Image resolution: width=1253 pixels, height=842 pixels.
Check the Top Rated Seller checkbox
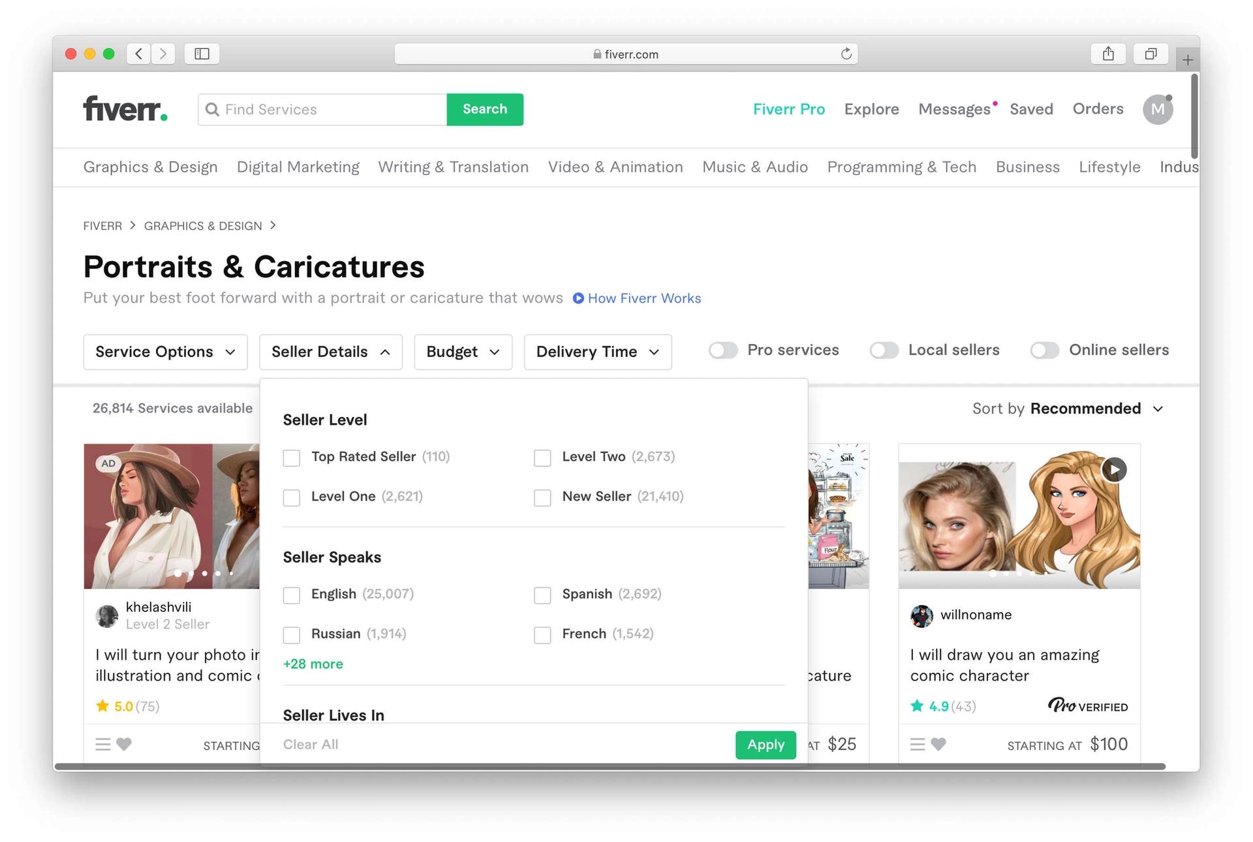(x=292, y=458)
